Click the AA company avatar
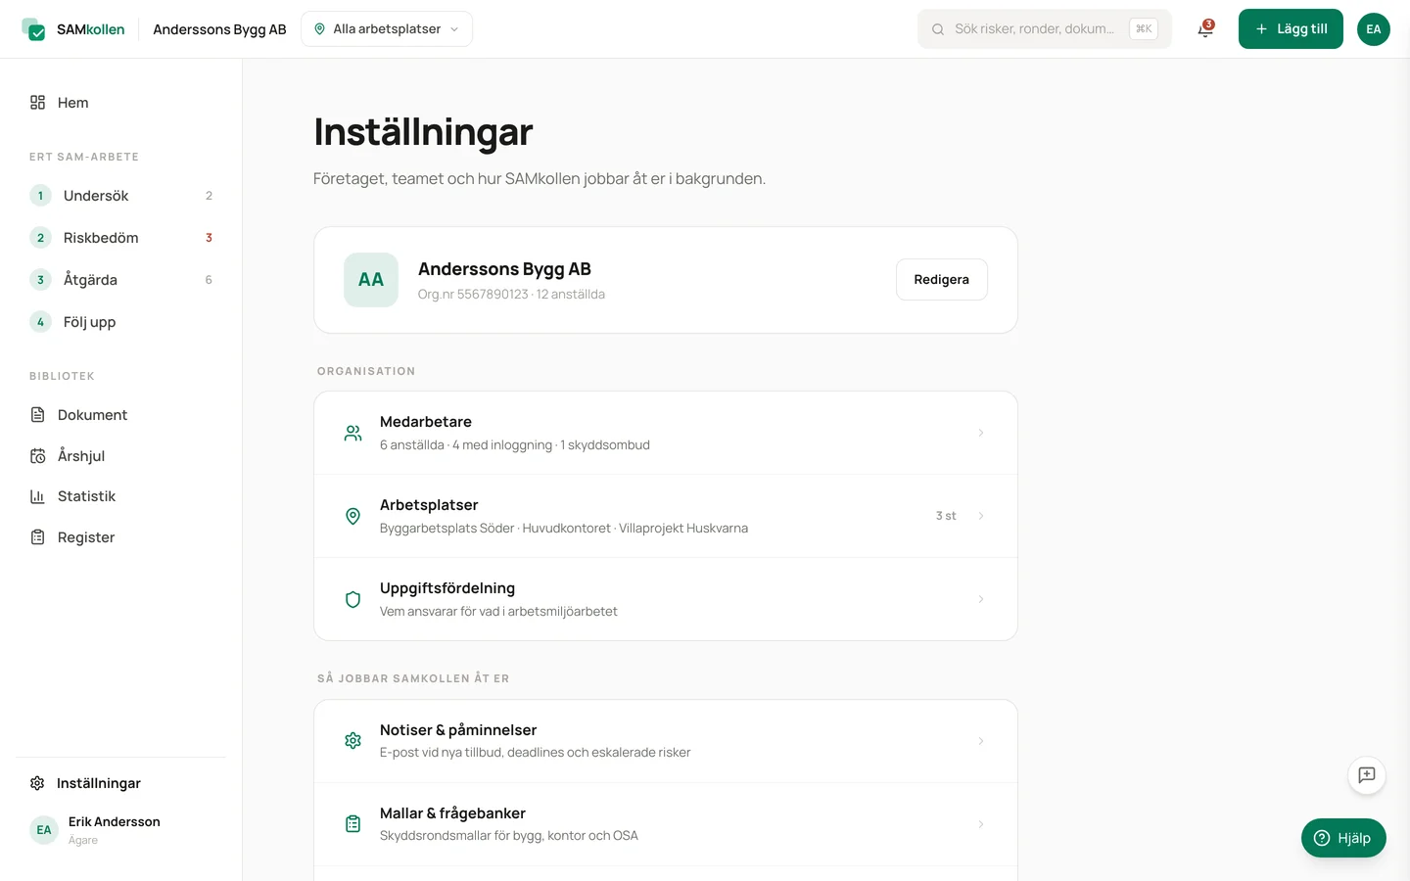Image resolution: width=1410 pixels, height=881 pixels. [x=371, y=280]
